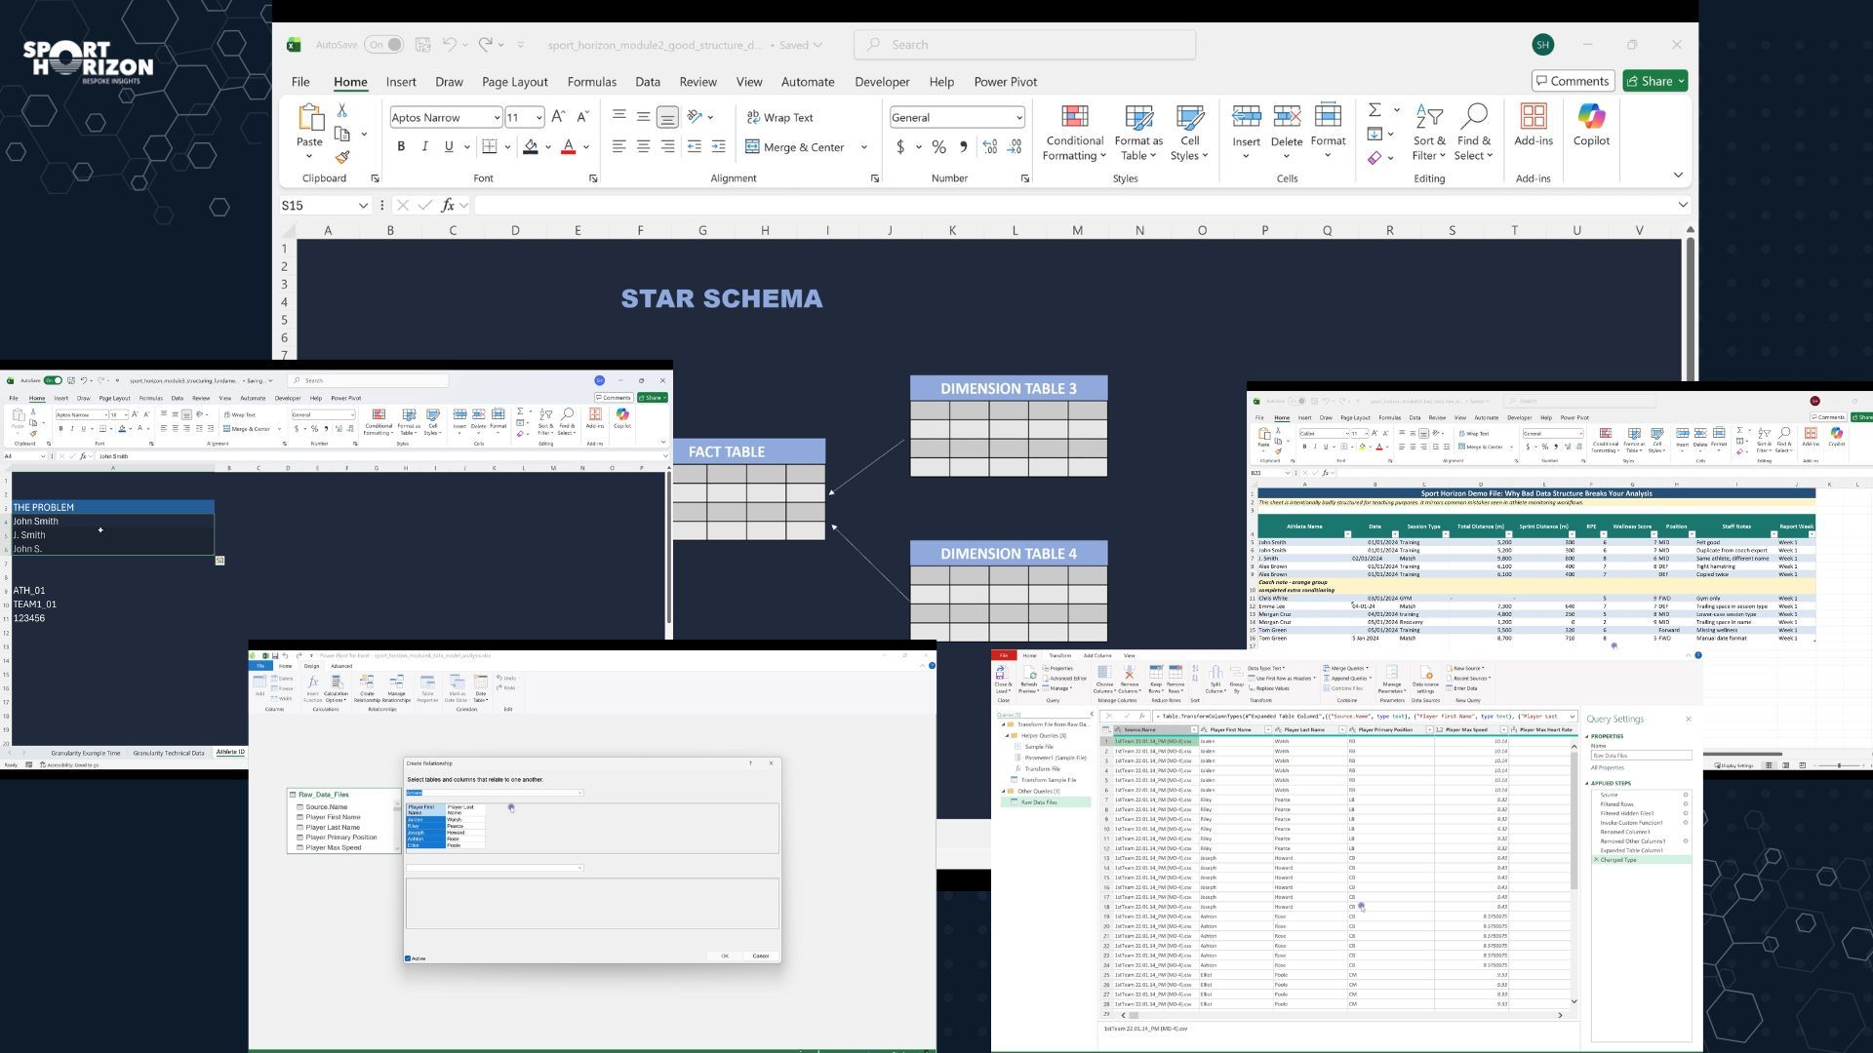Switch to the Power Pivot ribbon tab

(1005, 82)
